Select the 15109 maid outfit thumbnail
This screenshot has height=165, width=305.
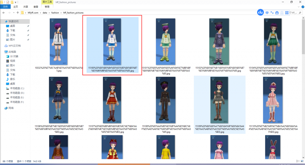(219, 100)
